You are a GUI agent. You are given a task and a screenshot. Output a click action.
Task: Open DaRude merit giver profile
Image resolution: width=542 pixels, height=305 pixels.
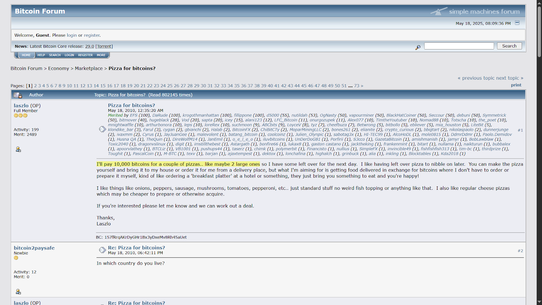point(160,115)
